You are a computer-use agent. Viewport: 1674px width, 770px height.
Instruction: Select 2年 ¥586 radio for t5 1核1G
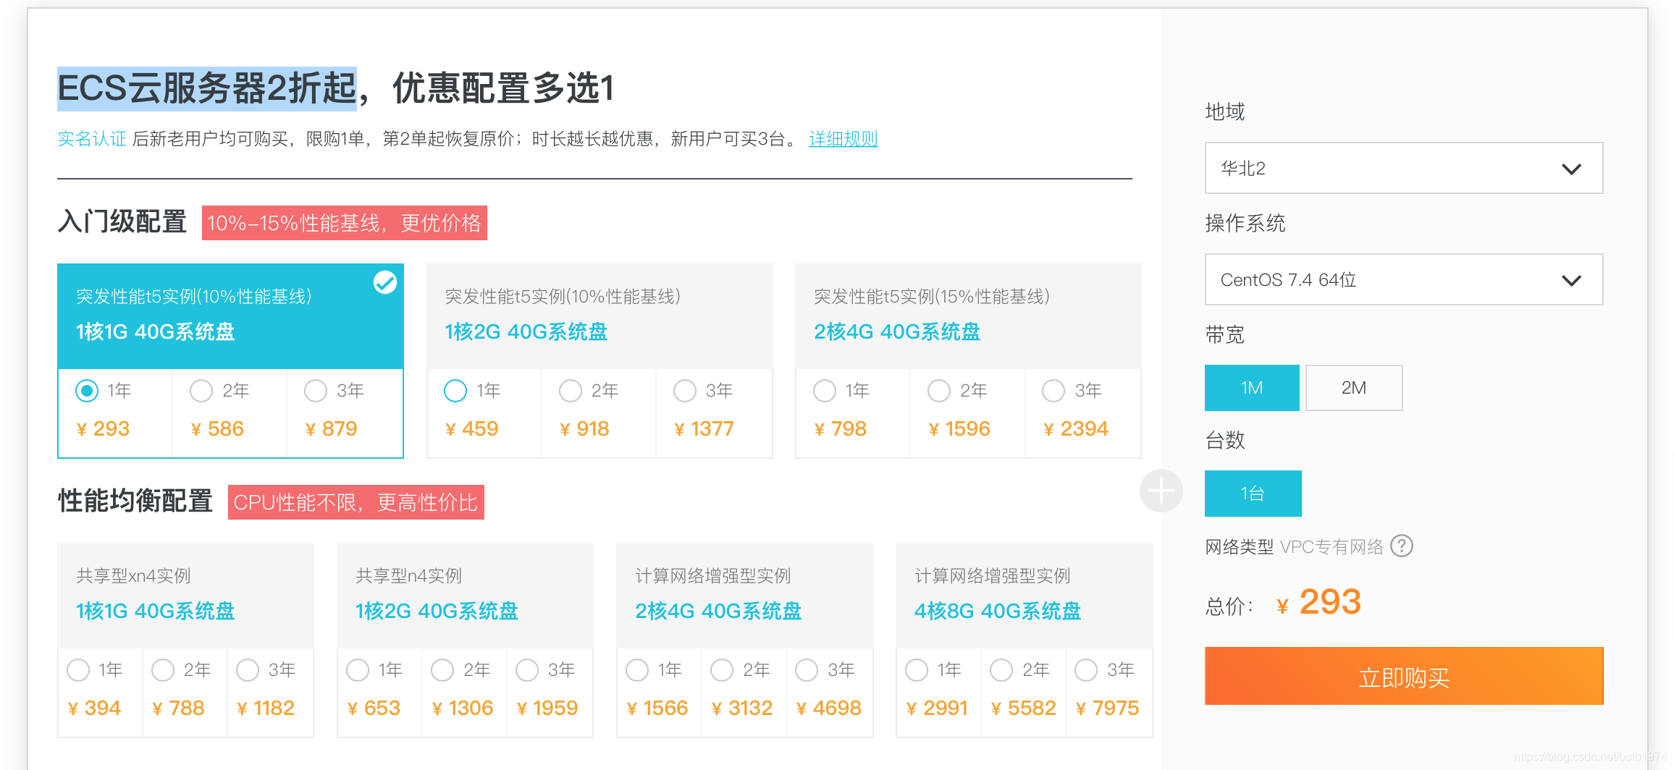[x=201, y=391]
